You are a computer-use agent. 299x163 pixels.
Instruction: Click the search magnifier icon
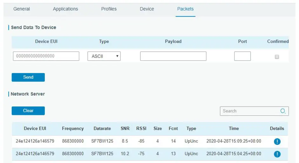point(283,111)
